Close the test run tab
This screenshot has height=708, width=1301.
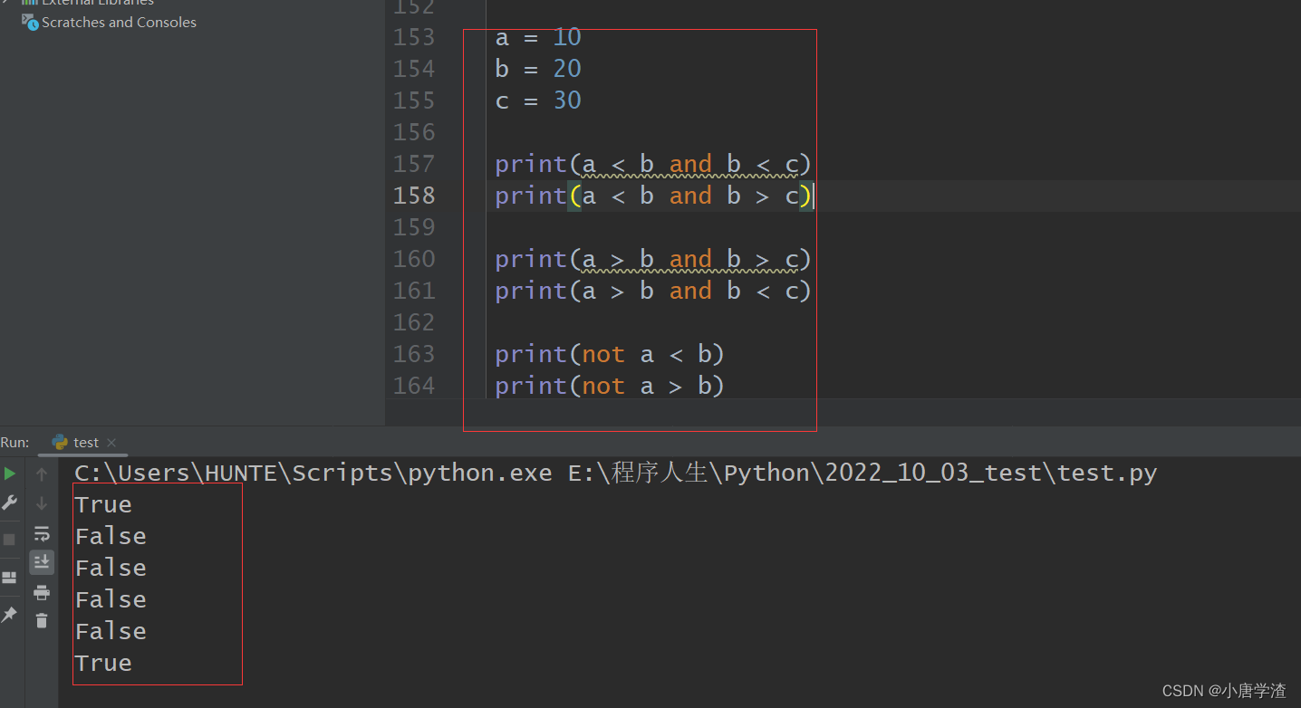click(x=111, y=443)
